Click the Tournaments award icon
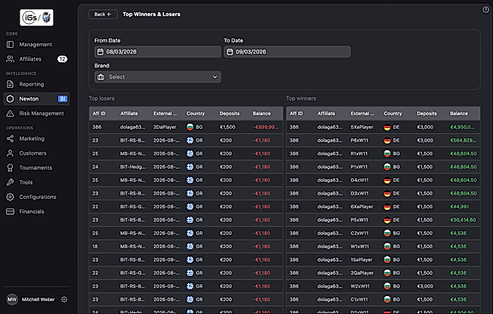 click(10, 168)
